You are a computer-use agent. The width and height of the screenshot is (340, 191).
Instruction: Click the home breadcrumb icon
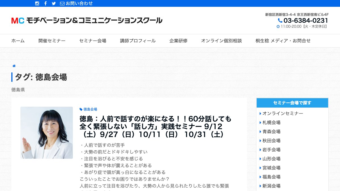[14, 66]
